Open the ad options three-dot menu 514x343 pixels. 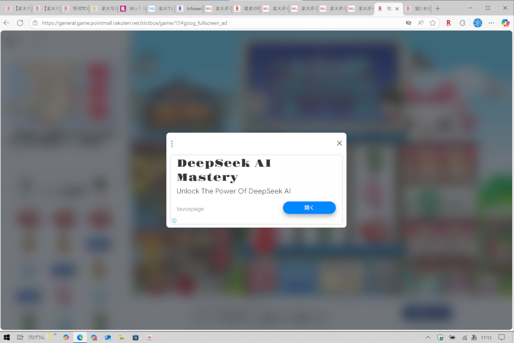coord(172,144)
